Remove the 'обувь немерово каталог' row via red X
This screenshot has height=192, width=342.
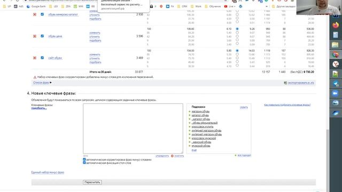coord(35,14)
